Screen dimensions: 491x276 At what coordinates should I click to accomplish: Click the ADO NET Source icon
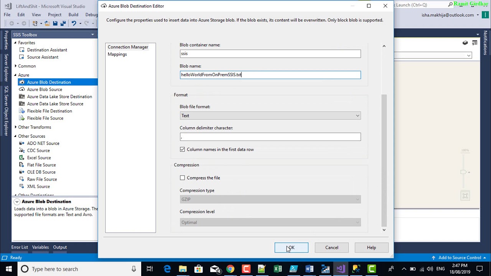22,143
